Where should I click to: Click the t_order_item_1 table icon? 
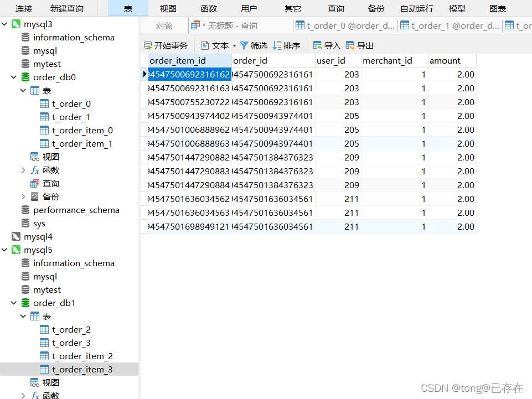[x=44, y=144]
